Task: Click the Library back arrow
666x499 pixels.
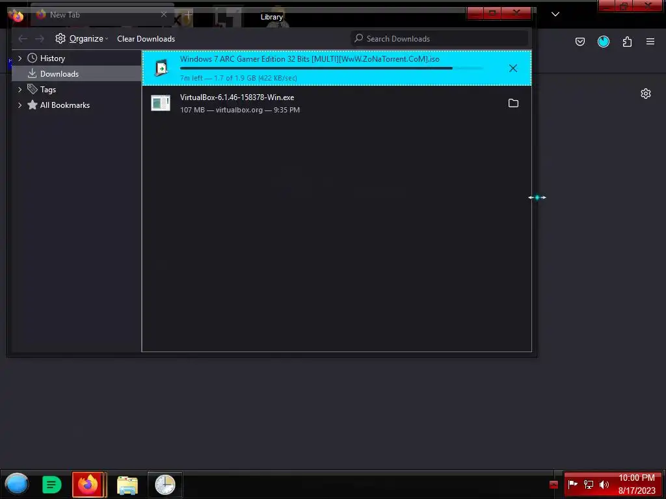Action: click(23, 38)
